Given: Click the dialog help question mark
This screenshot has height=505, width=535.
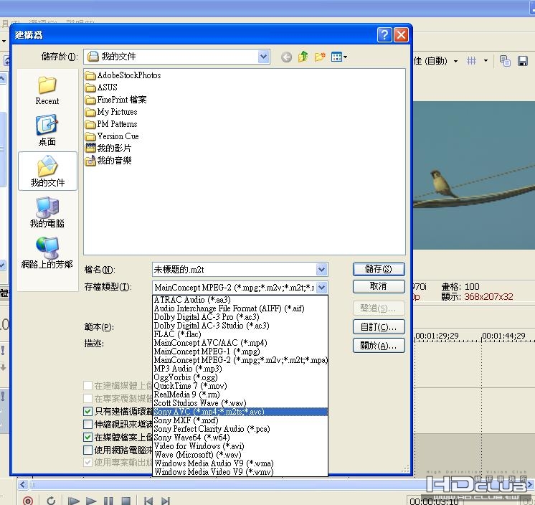Looking at the screenshot, I should tap(384, 35).
